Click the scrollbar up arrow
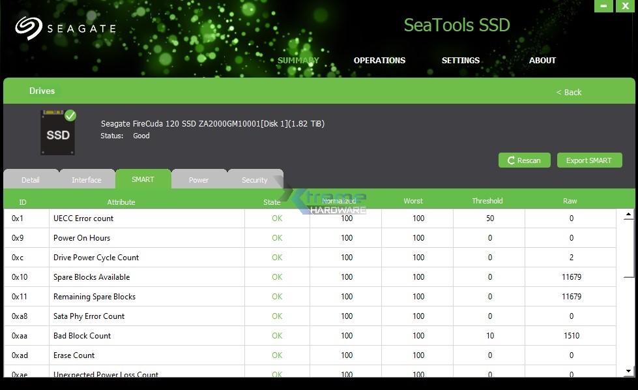This screenshot has height=390, width=638. (x=628, y=214)
